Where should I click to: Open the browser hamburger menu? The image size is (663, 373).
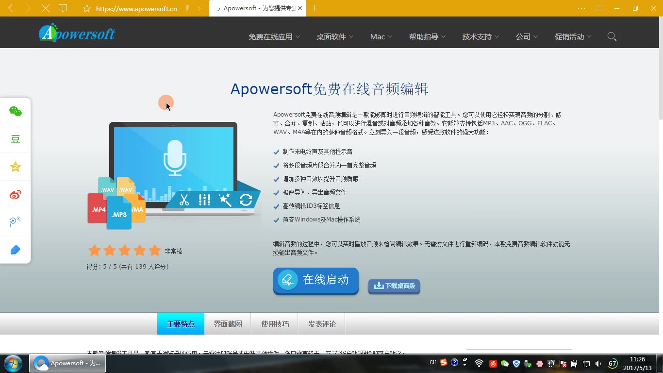(599, 8)
